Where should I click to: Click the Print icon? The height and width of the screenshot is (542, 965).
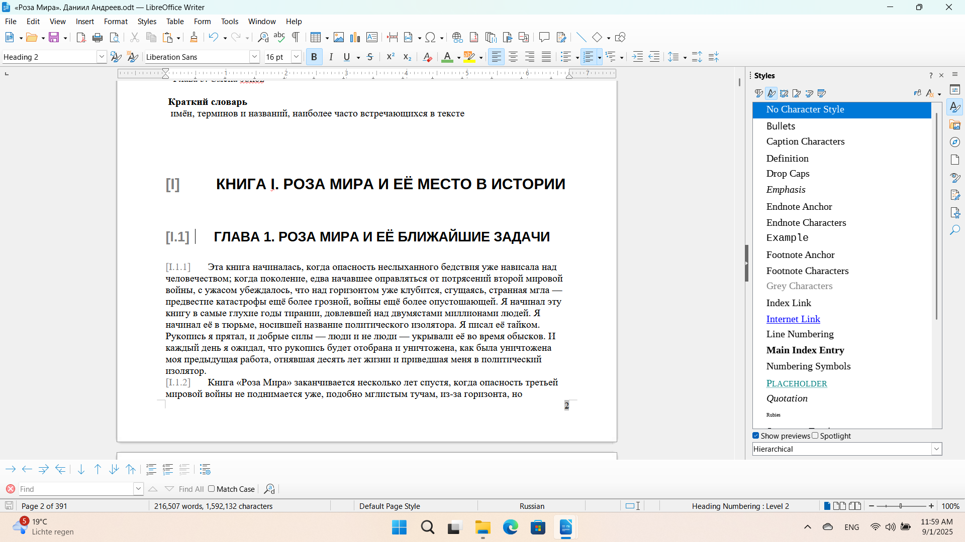98,37
